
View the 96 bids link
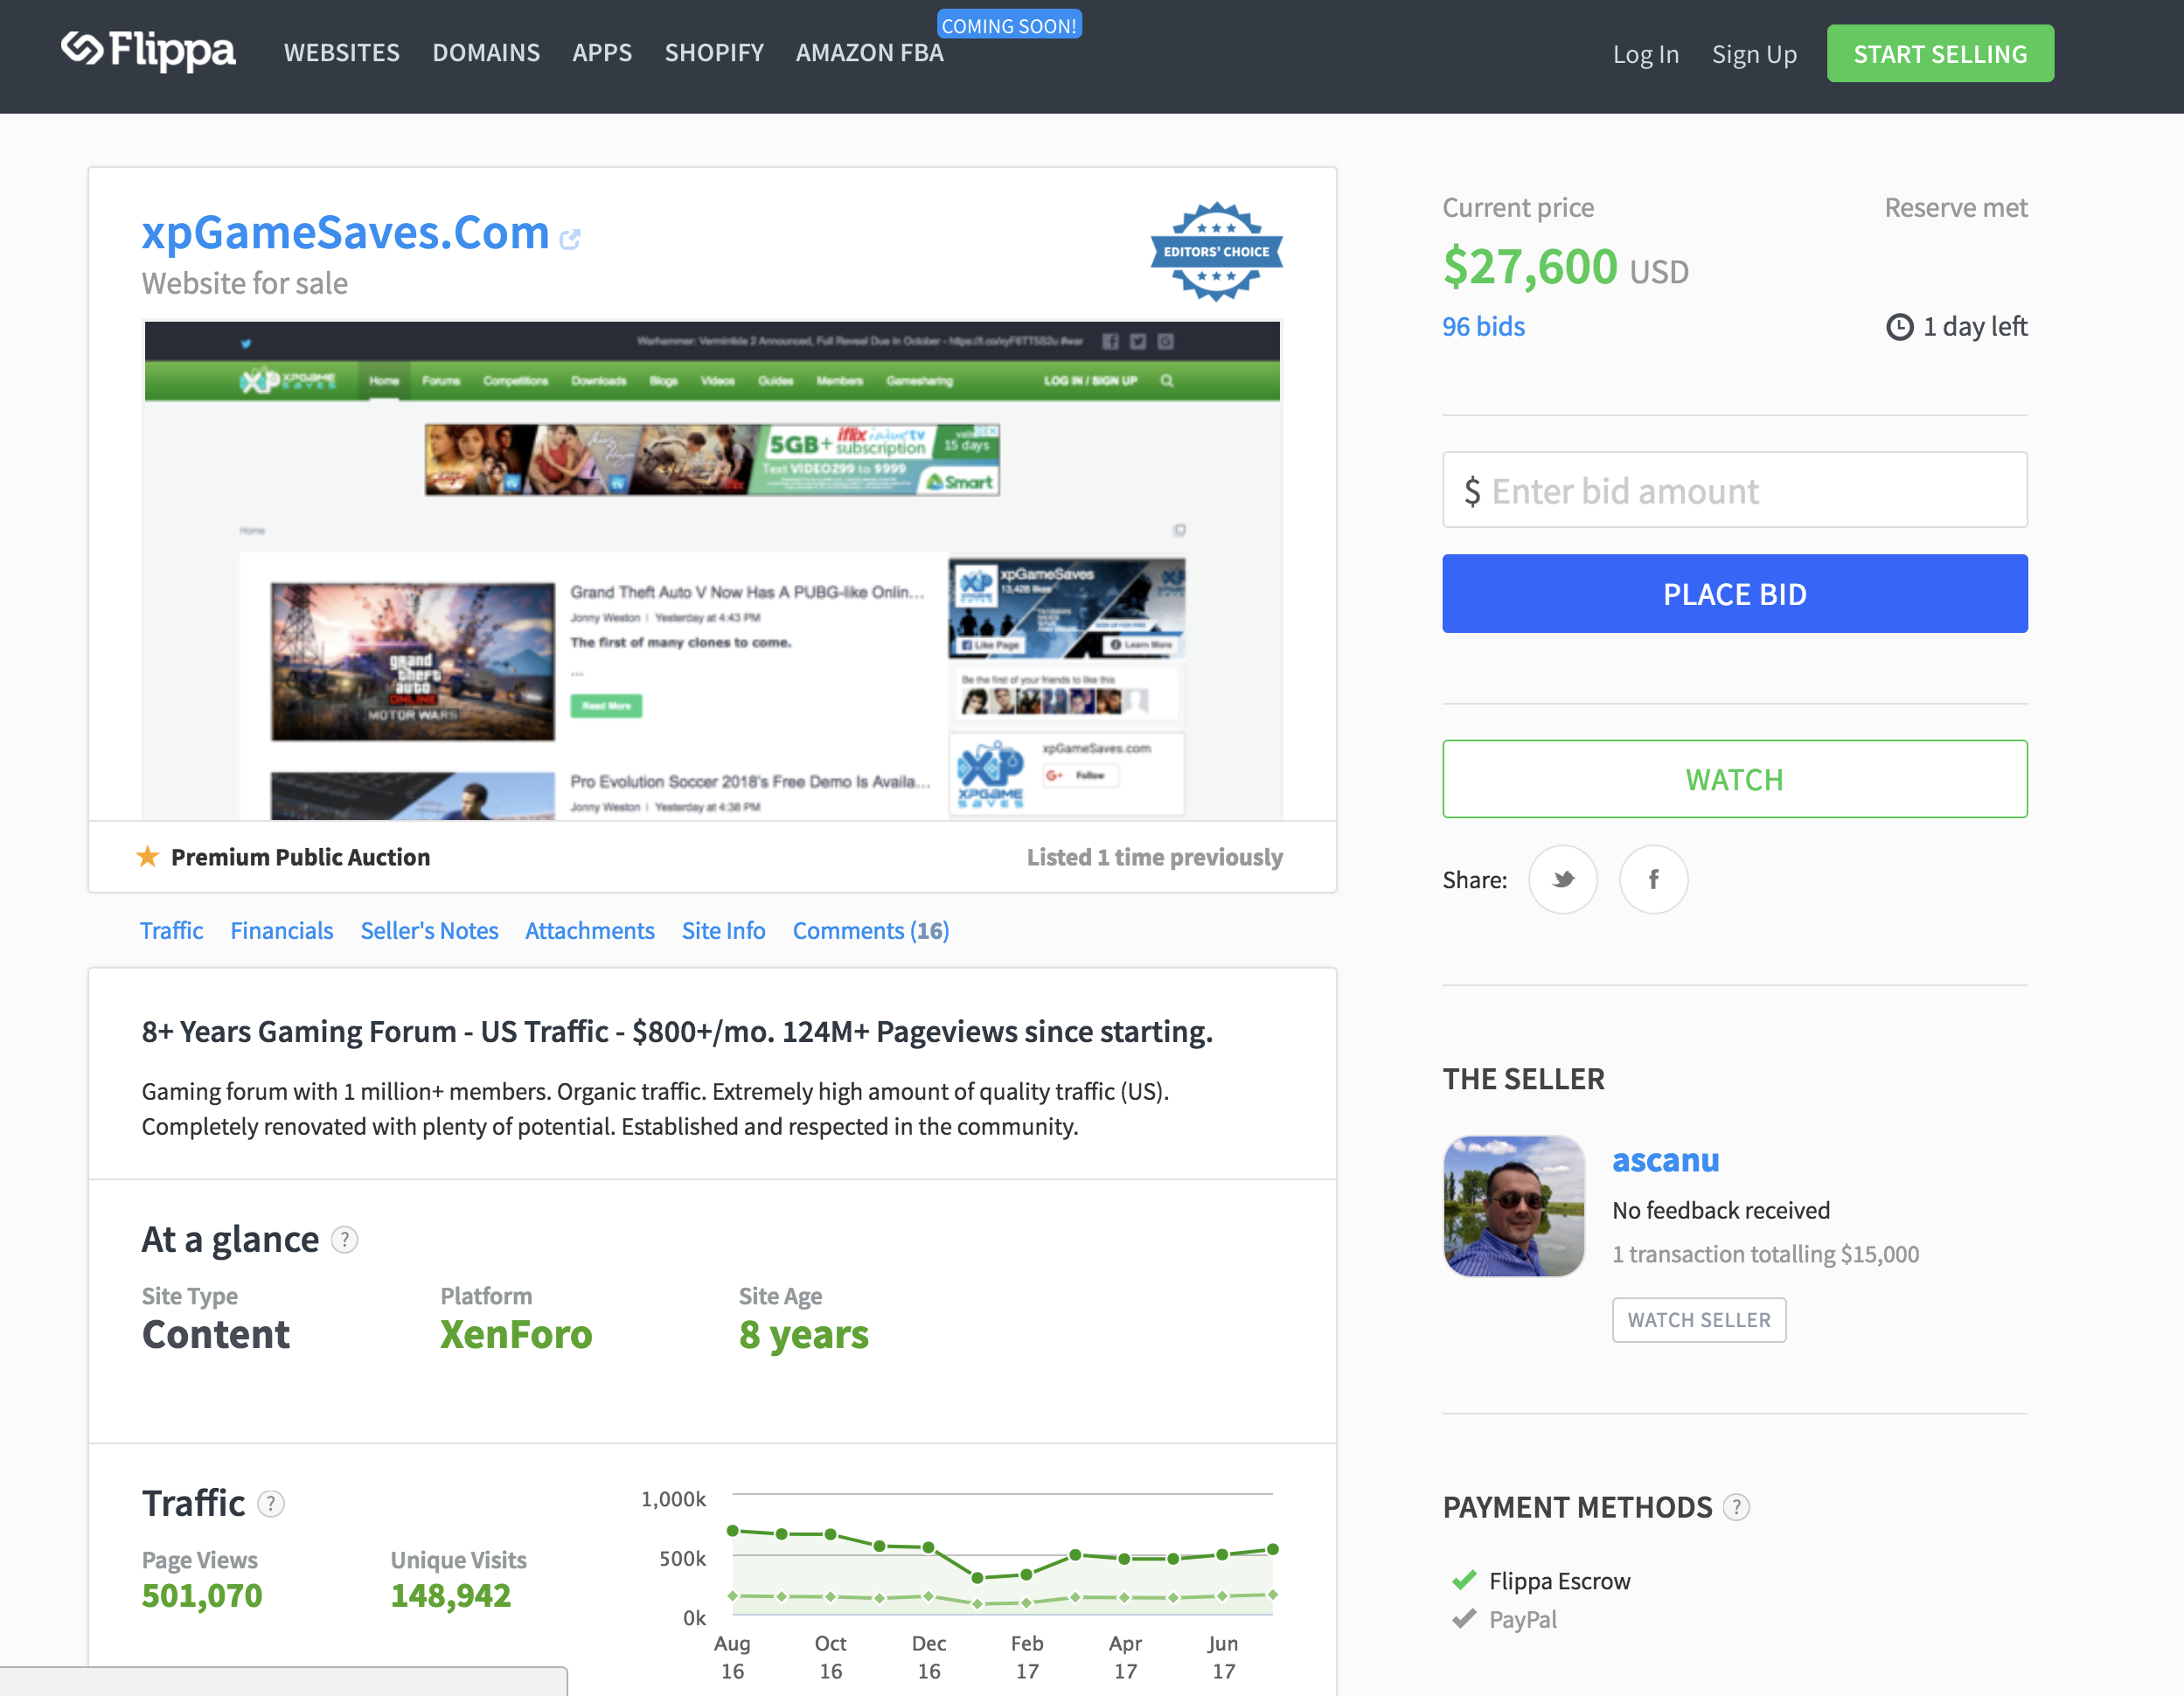(x=1482, y=326)
